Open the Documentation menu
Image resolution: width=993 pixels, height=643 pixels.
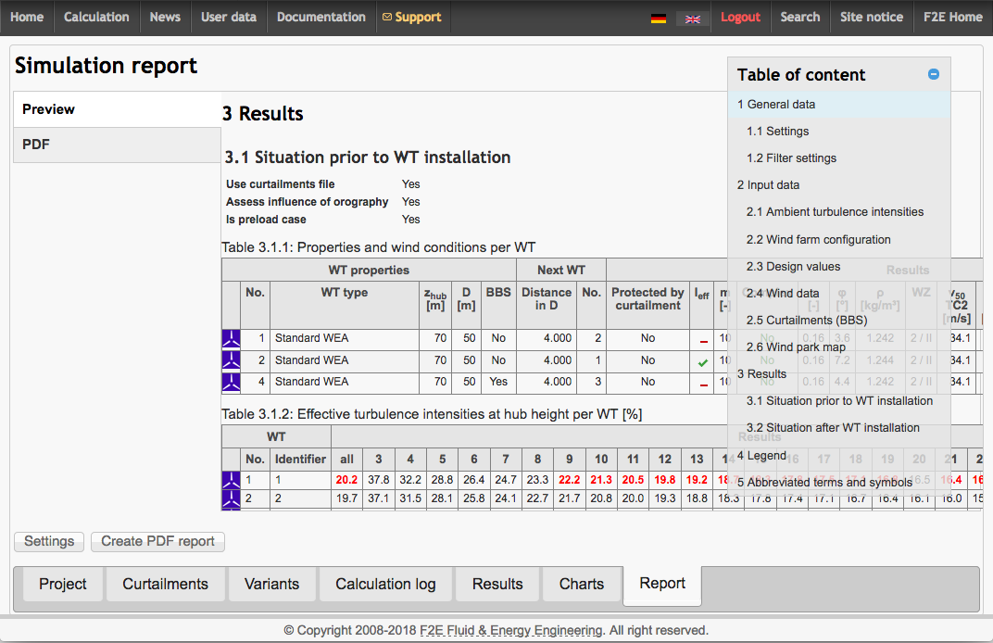pyautogui.click(x=321, y=17)
